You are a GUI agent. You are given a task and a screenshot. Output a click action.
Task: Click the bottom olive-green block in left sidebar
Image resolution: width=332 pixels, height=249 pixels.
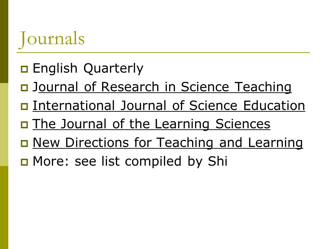click(4, 207)
